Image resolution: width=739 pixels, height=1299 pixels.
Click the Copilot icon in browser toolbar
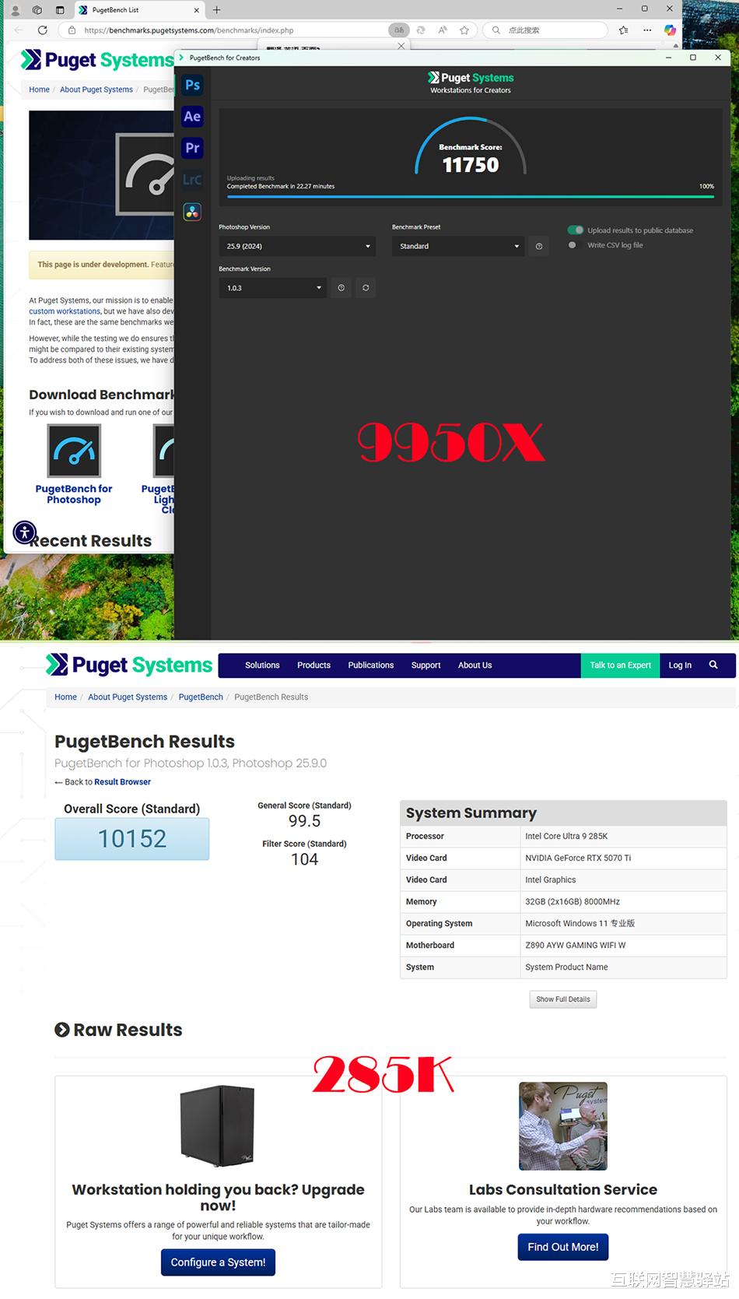point(670,30)
